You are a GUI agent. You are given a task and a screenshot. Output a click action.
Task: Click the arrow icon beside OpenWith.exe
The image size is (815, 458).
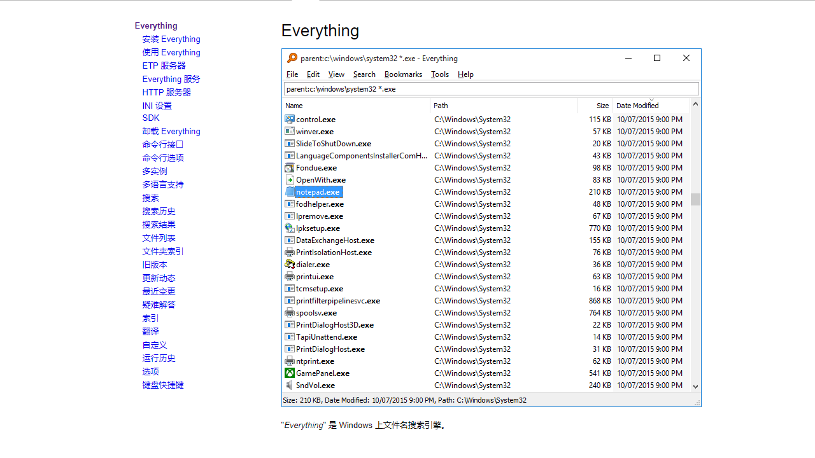[290, 179]
